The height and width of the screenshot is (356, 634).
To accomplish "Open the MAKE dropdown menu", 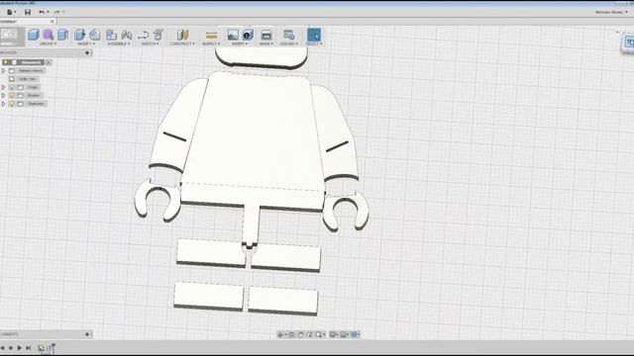I will tap(266, 44).
